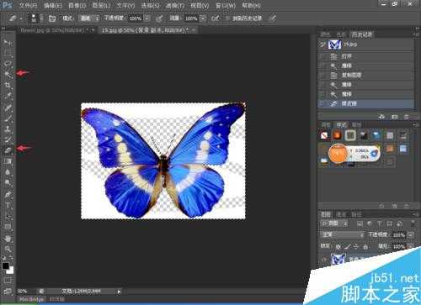Expand the layer blend mode dropdown

tap(343, 234)
